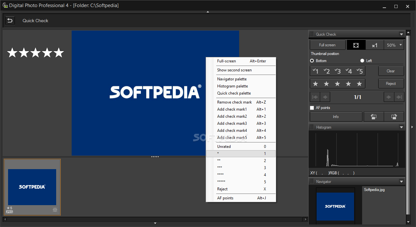Viewport: 416px width, 227px height.
Task: Click Softpedia.jpg filename in Navigator
Action: (374, 190)
